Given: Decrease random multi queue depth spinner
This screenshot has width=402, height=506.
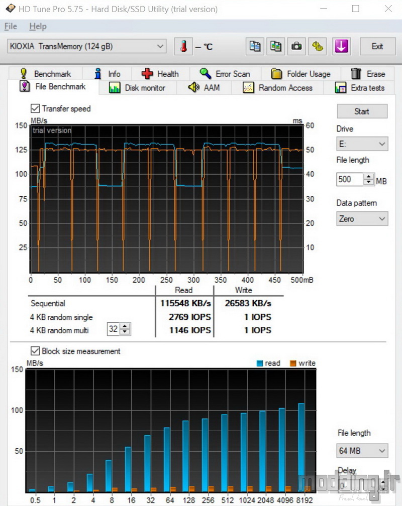Looking at the screenshot, I should click(125, 332).
